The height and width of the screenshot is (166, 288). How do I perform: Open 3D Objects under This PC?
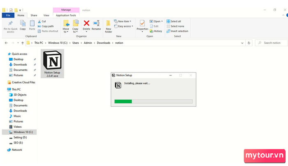[x=20, y=95]
